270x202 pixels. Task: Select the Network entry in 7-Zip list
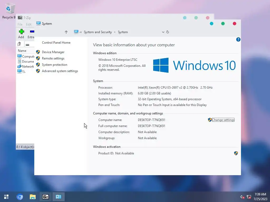coord(26,67)
